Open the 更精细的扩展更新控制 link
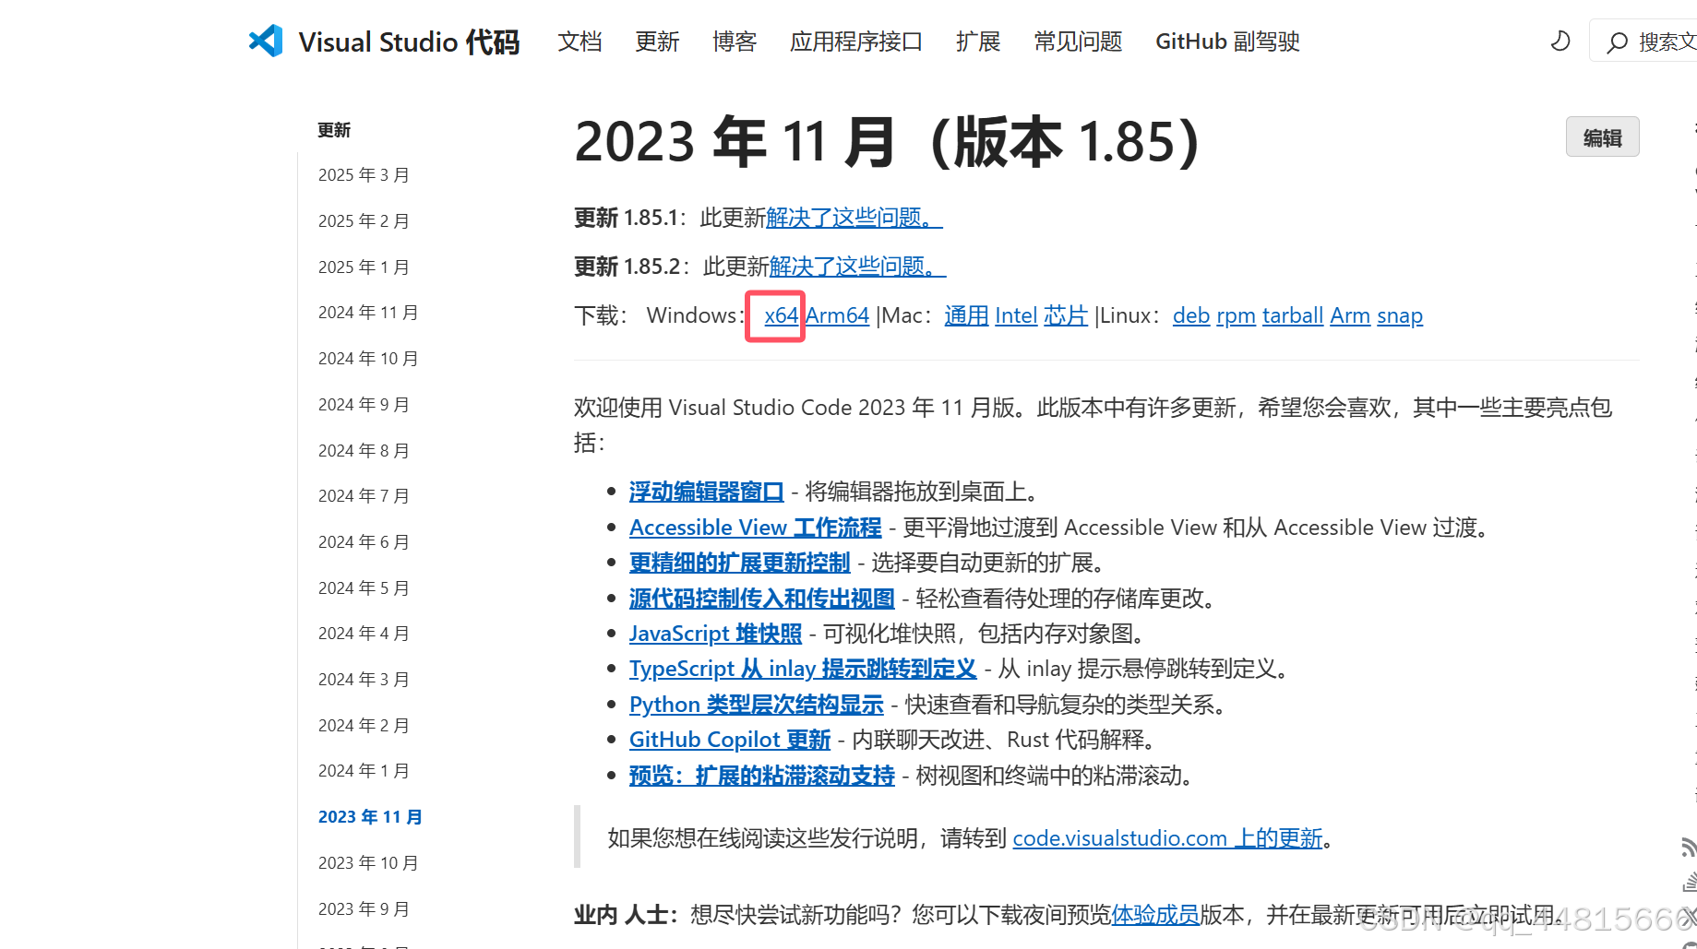Screen dimensions: 1697x949 [x=739, y=563]
